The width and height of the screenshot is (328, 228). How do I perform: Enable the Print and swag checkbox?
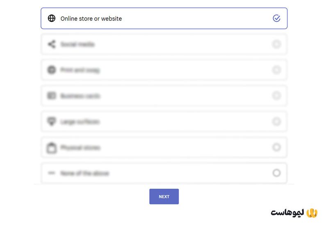[277, 70]
